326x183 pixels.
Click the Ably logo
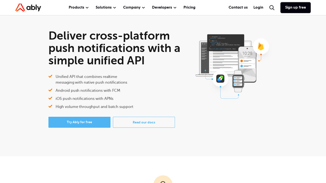pyautogui.click(x=28, y=7)
